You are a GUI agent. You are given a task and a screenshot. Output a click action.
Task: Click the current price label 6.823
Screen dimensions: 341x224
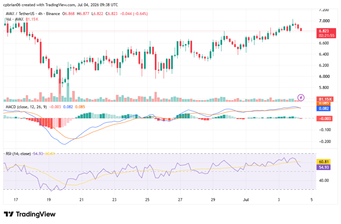324,31
